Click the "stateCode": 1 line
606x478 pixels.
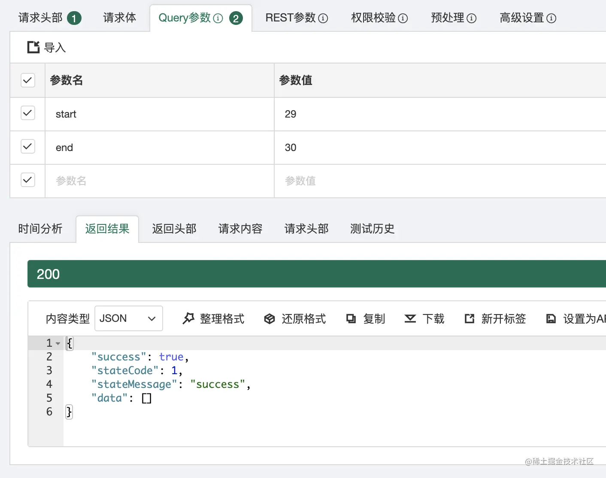(x=137, y=371)
